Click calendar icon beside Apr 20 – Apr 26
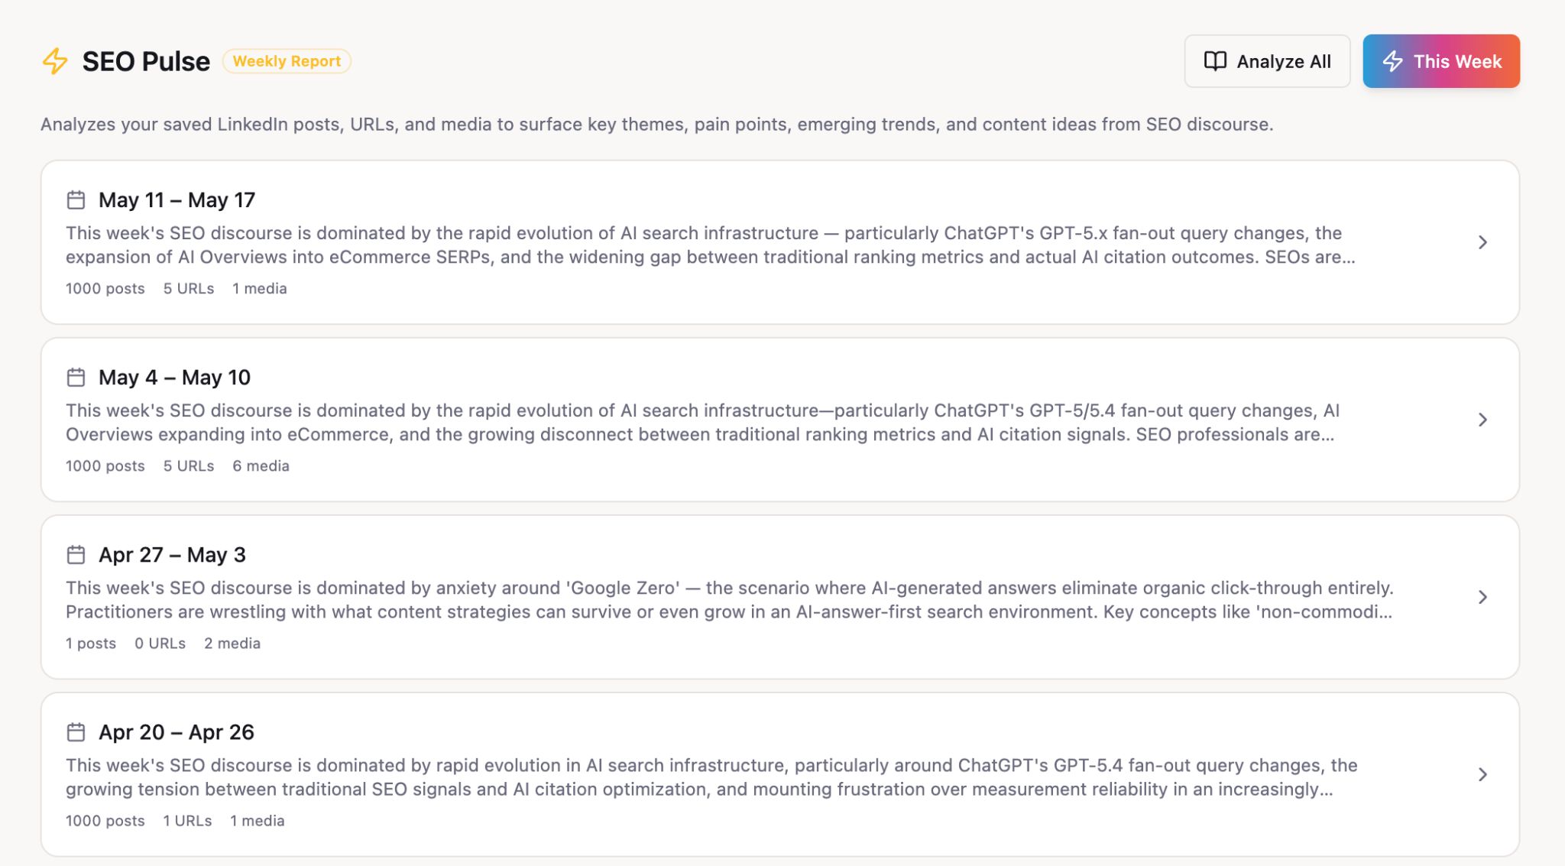Screen dimensions: 1565x866 tap(76, 732)
